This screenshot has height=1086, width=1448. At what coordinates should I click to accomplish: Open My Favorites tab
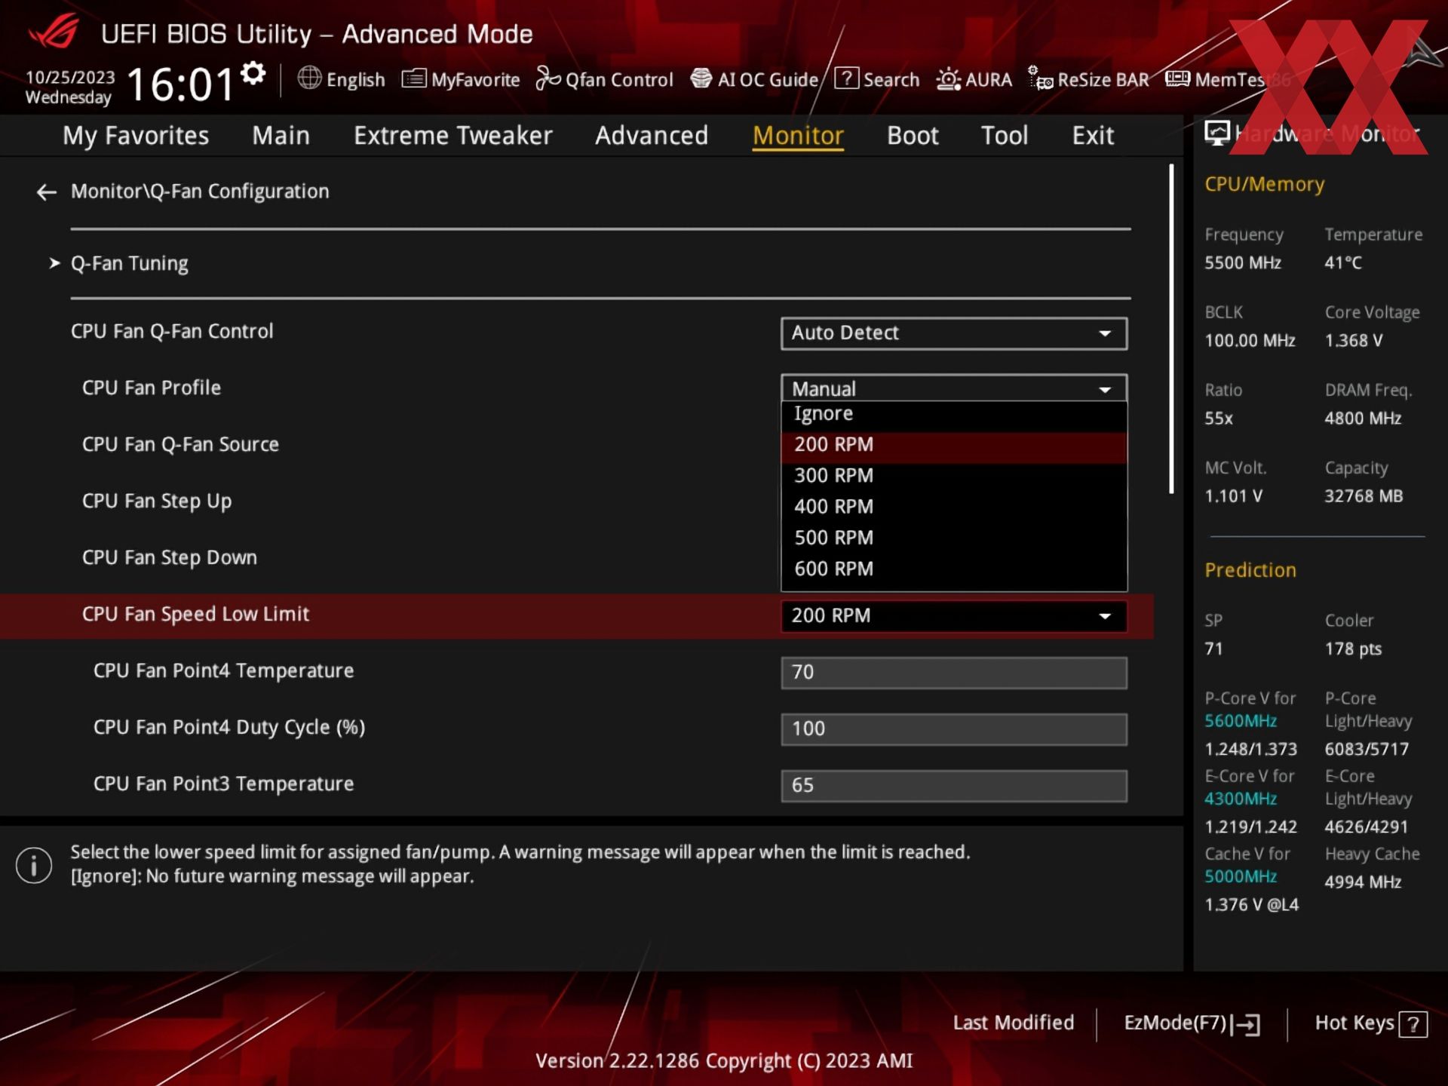136,136
